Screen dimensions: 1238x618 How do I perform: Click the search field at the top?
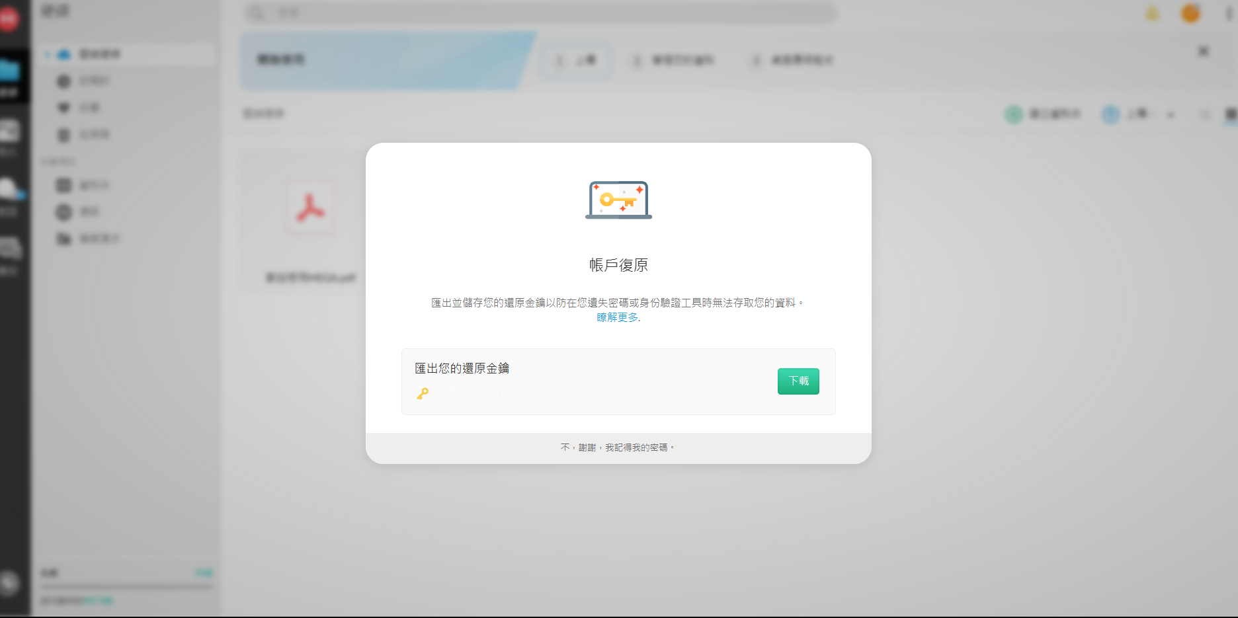click(x=539, y=13)
